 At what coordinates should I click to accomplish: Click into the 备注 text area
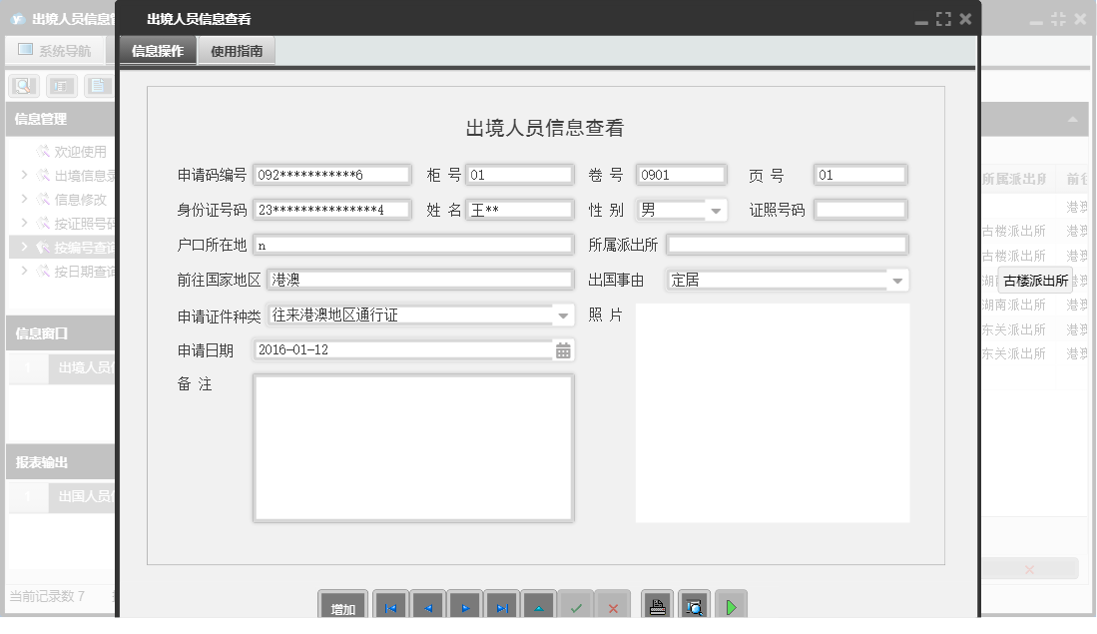pyautogui.click(x=413, y=448)
